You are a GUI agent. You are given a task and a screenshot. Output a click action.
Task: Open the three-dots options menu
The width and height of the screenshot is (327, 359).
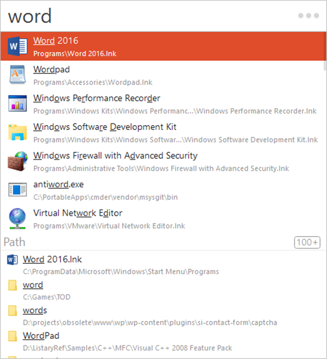pyautogui.click(x=308, y=16)
